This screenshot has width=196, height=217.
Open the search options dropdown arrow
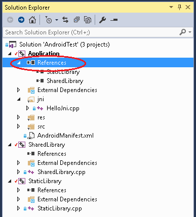coord(190,32)
